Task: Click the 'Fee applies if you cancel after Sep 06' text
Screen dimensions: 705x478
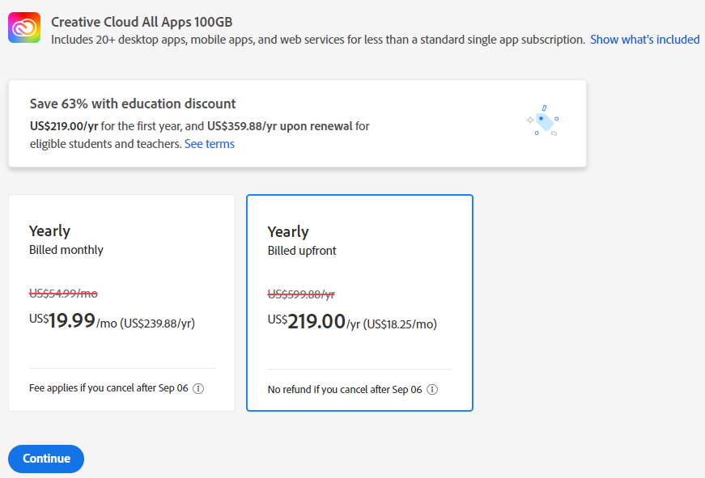Action: click(x=108, y=388)
